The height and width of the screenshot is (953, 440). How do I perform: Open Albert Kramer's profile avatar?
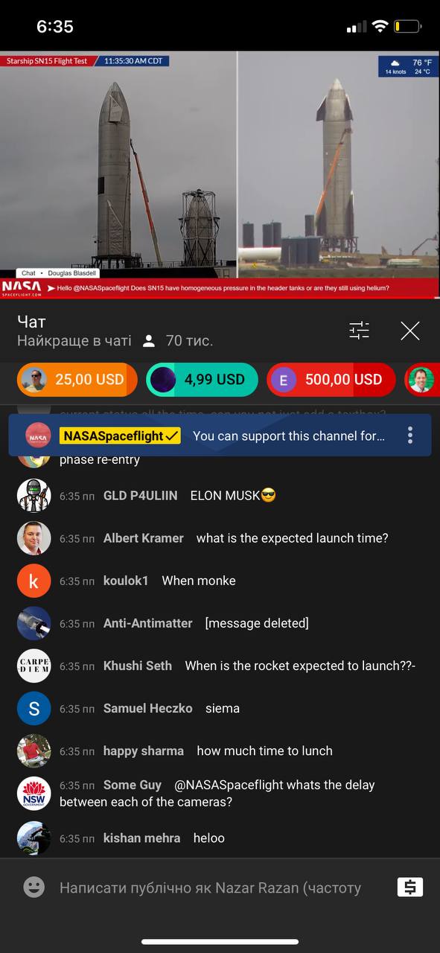(34, 538)
